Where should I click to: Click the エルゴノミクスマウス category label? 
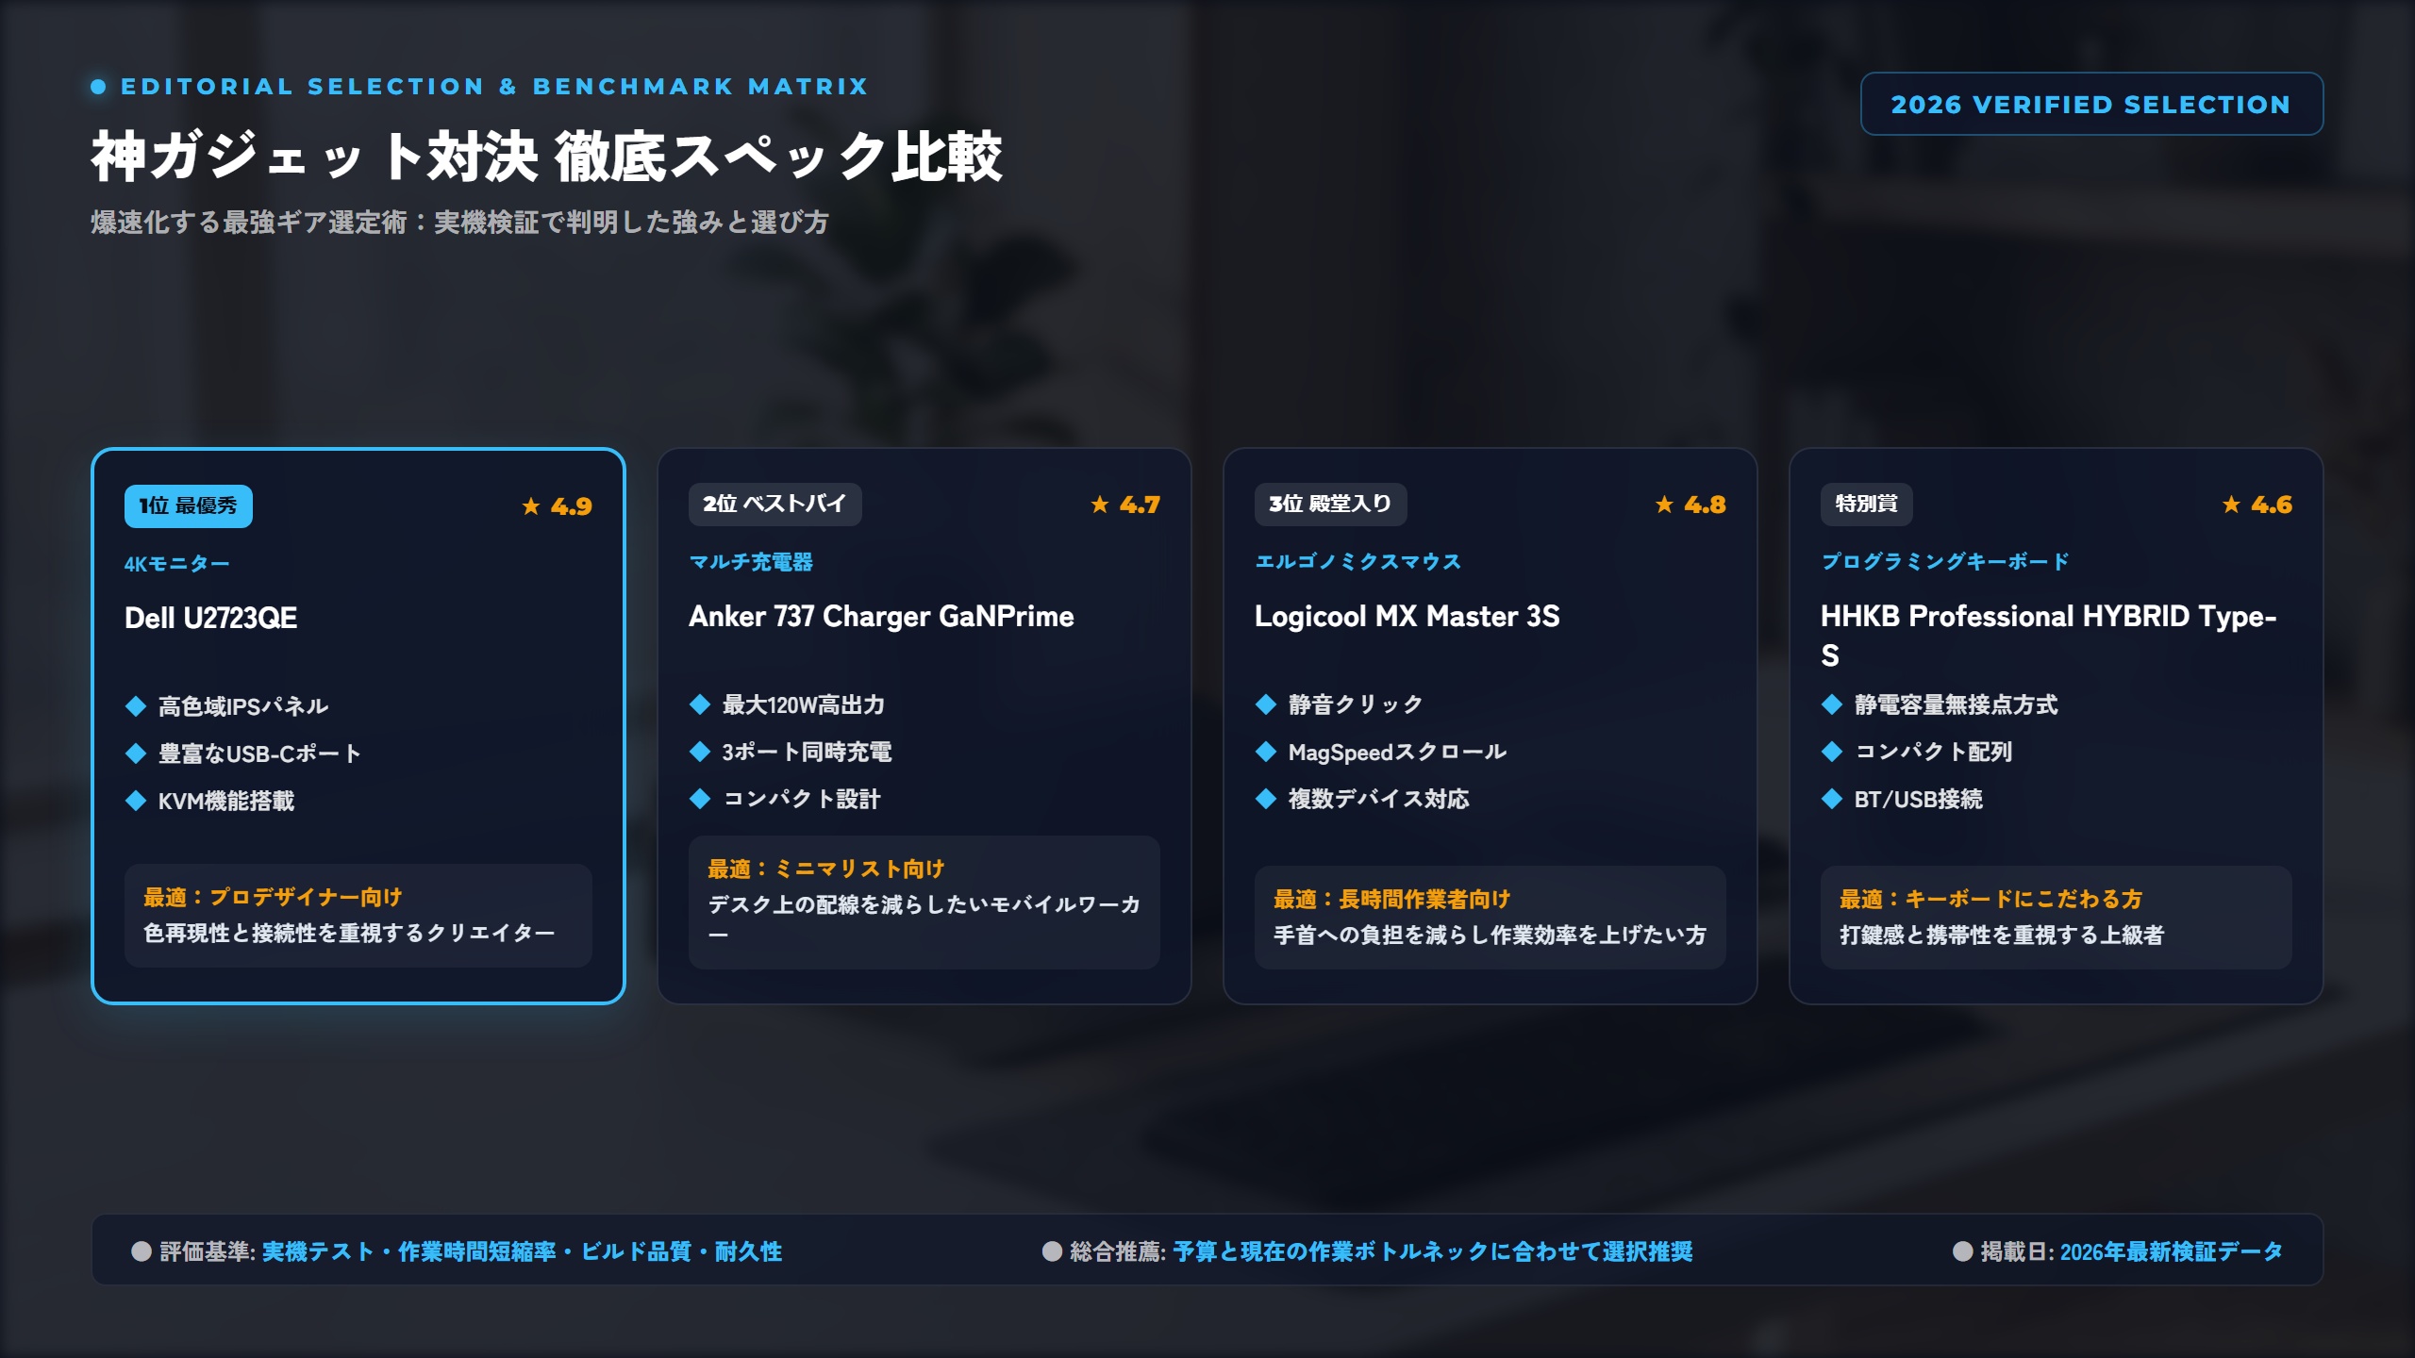click(1357, 562)
